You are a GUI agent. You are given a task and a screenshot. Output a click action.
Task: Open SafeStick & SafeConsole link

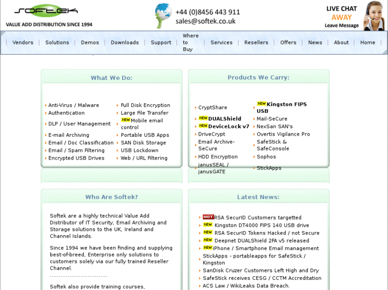pyautogui.click(x=273, y=145)
